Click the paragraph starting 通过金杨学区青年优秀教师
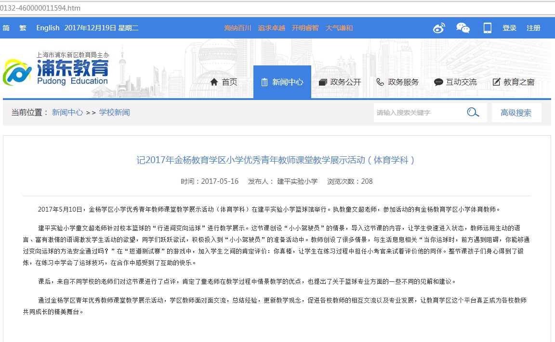This screenshot has width=555, height=342. point(275,306)
